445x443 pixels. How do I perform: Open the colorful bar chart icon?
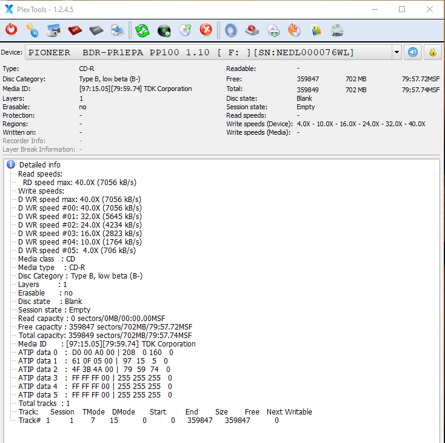(316, 30)
